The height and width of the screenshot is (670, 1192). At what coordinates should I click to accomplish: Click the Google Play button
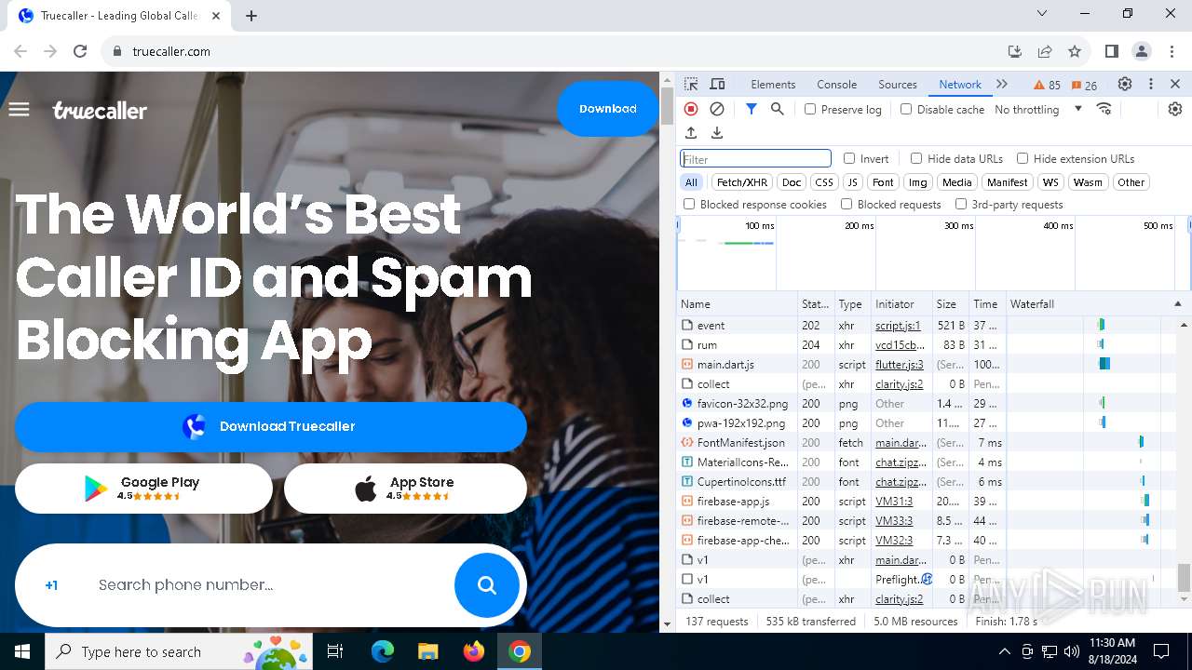click(143, 489)
